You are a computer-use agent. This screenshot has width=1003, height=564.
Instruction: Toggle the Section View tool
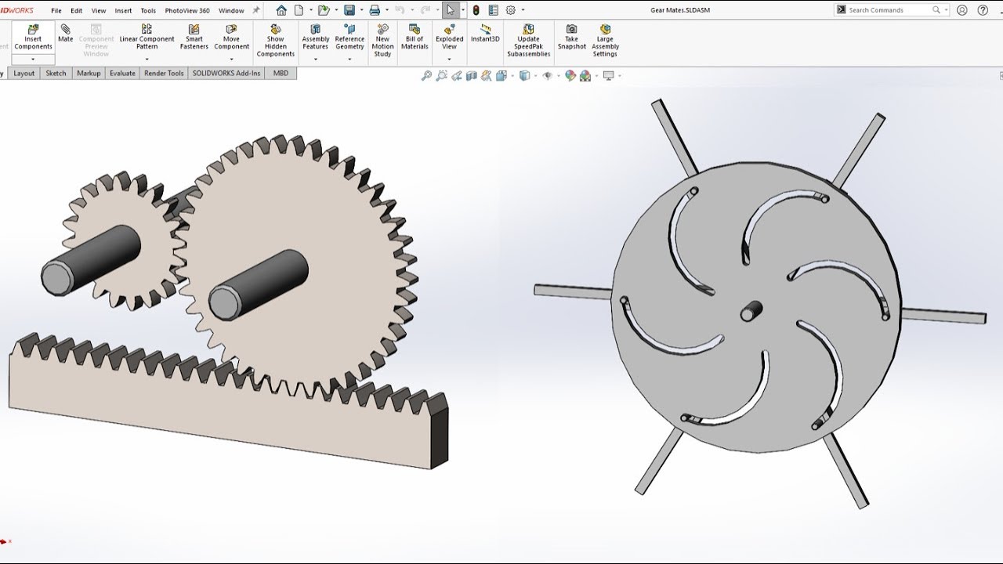tap(472, 76)
